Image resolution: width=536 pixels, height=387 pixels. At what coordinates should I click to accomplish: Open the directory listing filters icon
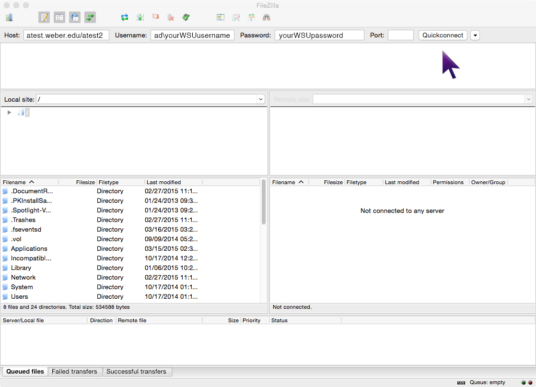pyautogui.click(x=221, y=18)
